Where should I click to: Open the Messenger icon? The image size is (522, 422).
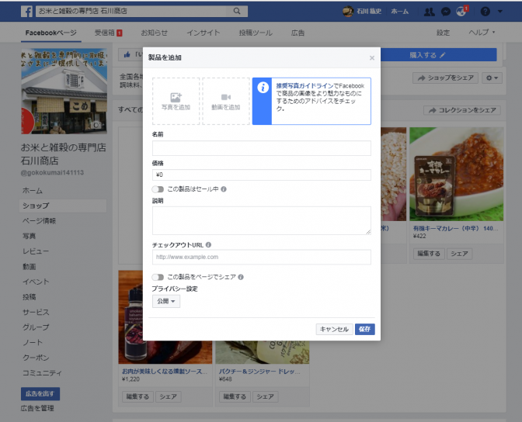[445, 12]
